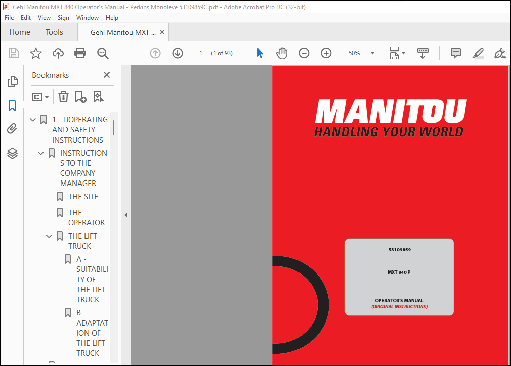Click the Save file icon
The height and width of the screenshot is (366, 511).
(x=13, y=53)
